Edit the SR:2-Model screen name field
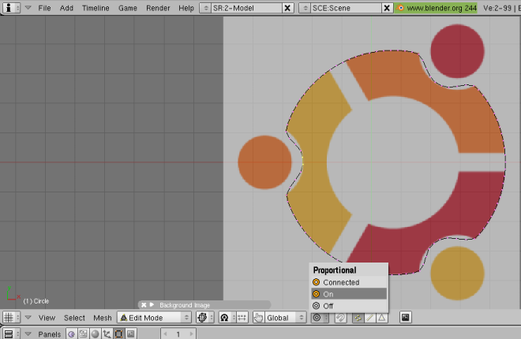The image size is (521, 339). (246, 8)
